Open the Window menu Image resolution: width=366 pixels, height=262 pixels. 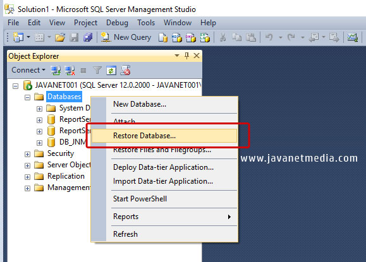pyautogui.click(x=178, y=23)
